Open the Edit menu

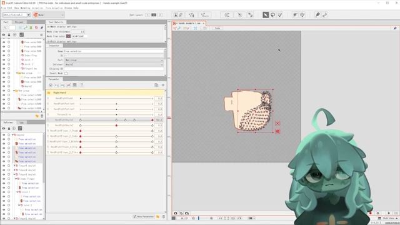(x=10, y=8)
